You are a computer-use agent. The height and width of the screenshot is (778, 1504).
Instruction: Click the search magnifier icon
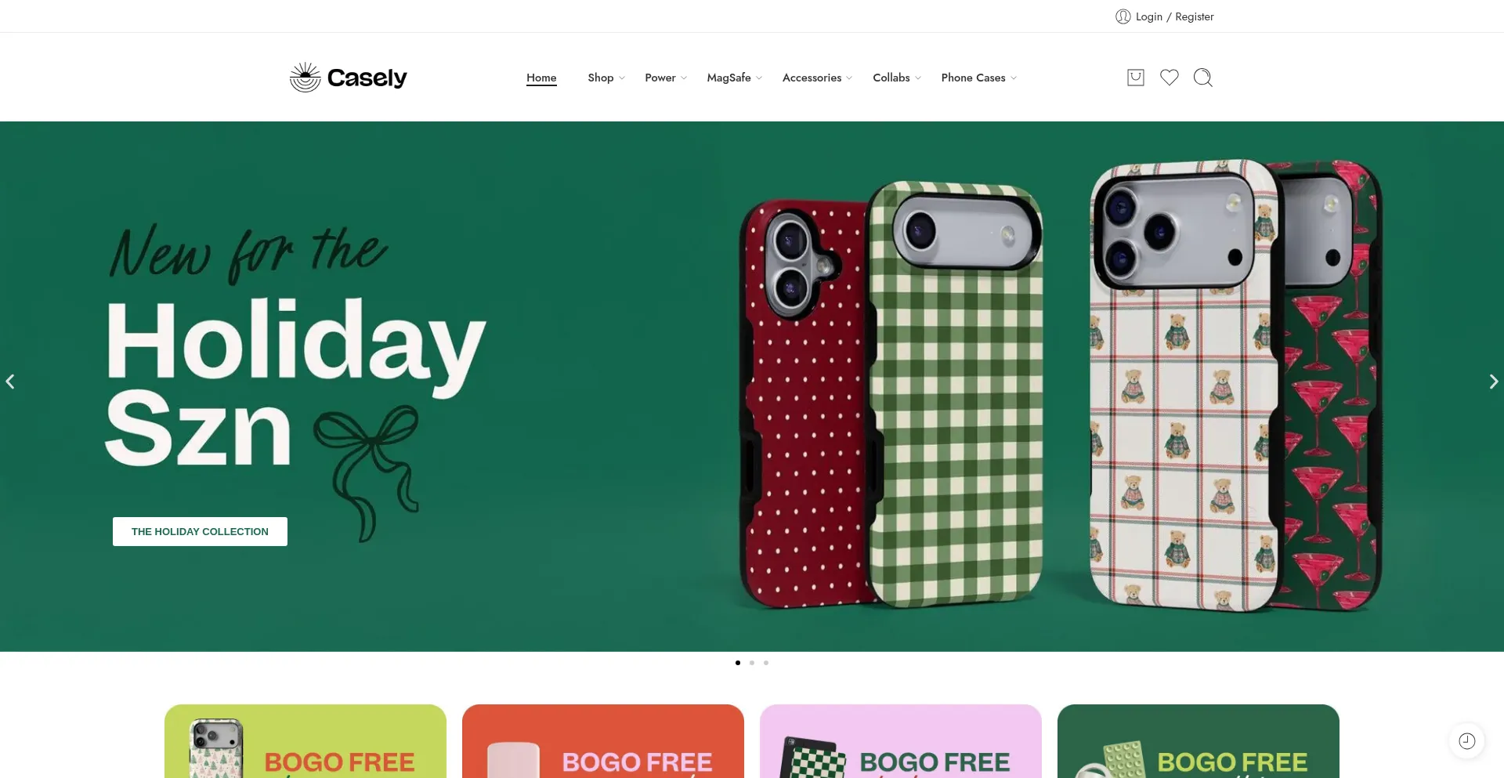click(x=1203, y=78)
